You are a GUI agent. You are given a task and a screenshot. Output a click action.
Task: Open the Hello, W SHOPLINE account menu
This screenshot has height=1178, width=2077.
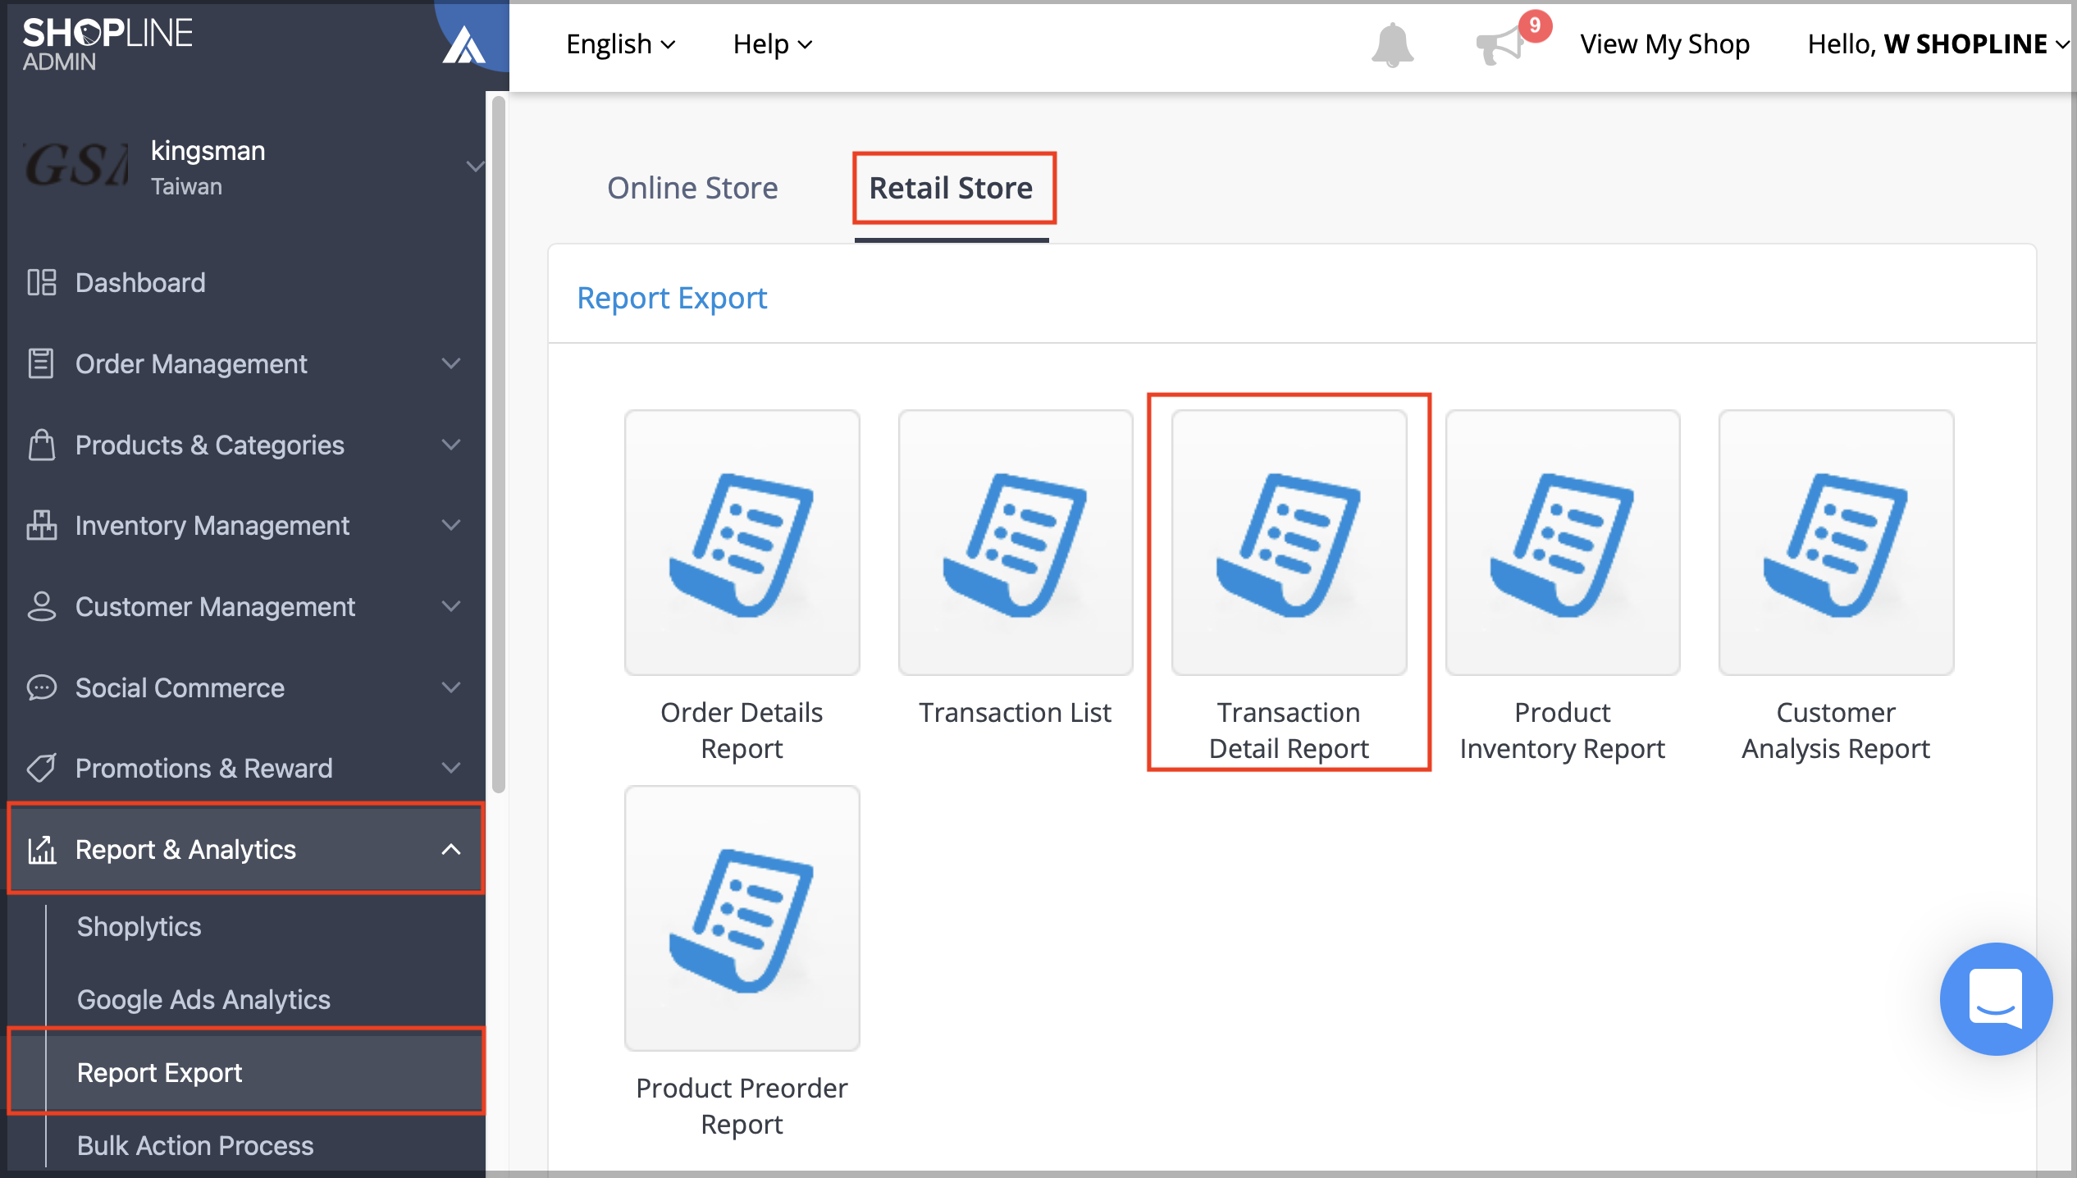click(1938, 44)
